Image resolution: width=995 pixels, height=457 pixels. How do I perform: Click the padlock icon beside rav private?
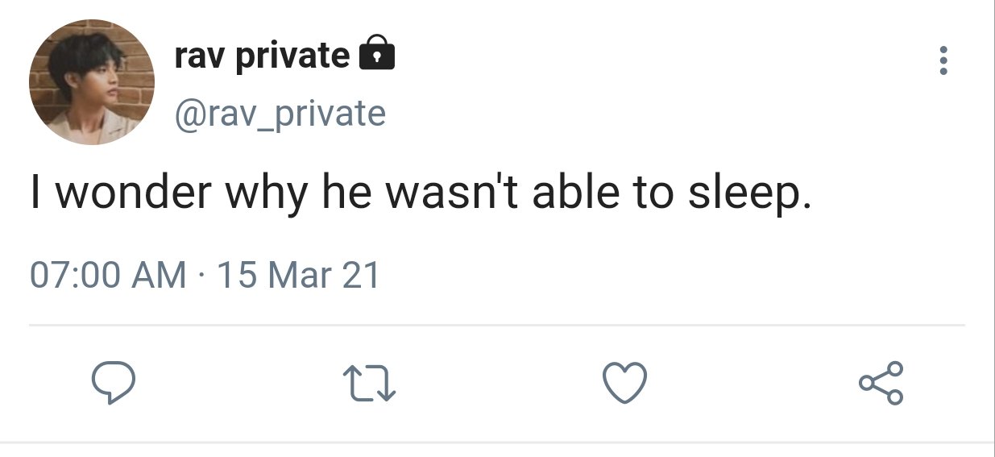tap(375, 53)
